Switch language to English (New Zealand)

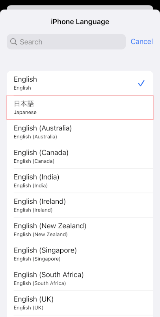(x=80, y=230)
